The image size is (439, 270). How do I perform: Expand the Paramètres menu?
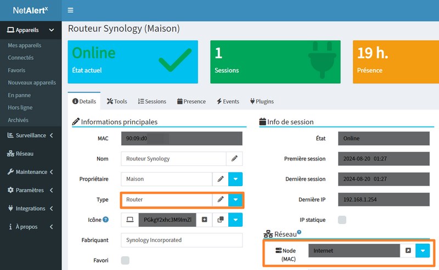(31, 190)
